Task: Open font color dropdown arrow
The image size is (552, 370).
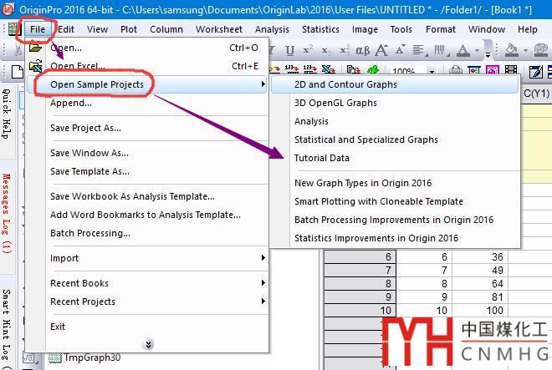Action: point(477,51)
